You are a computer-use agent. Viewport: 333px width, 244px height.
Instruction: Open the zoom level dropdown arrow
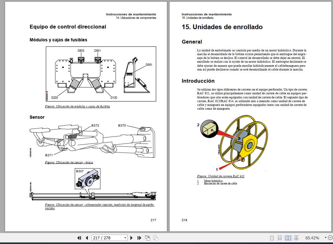click(x=325, y=238)
